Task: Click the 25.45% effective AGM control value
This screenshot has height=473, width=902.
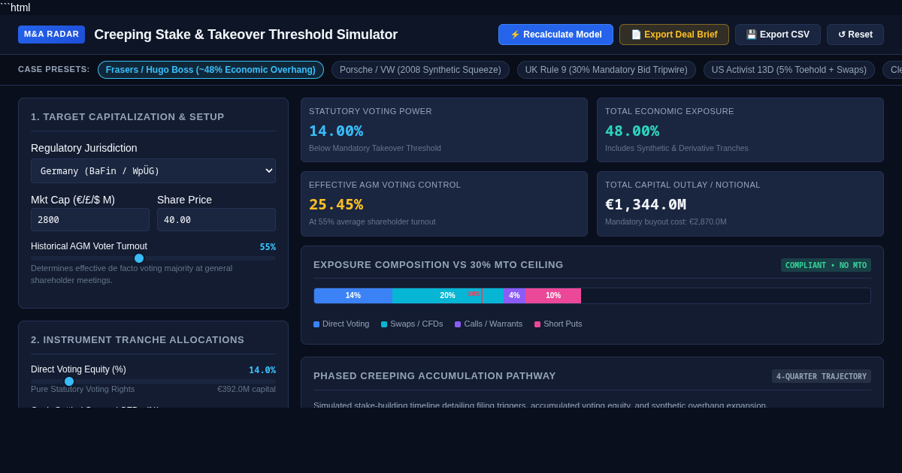Action: pyautogui.click(x=336, y=204)
